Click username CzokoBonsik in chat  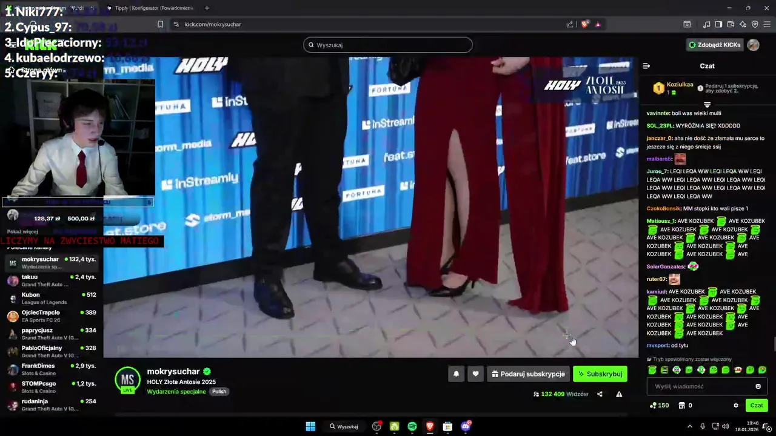pyautogui.click(x=664, y=208)
